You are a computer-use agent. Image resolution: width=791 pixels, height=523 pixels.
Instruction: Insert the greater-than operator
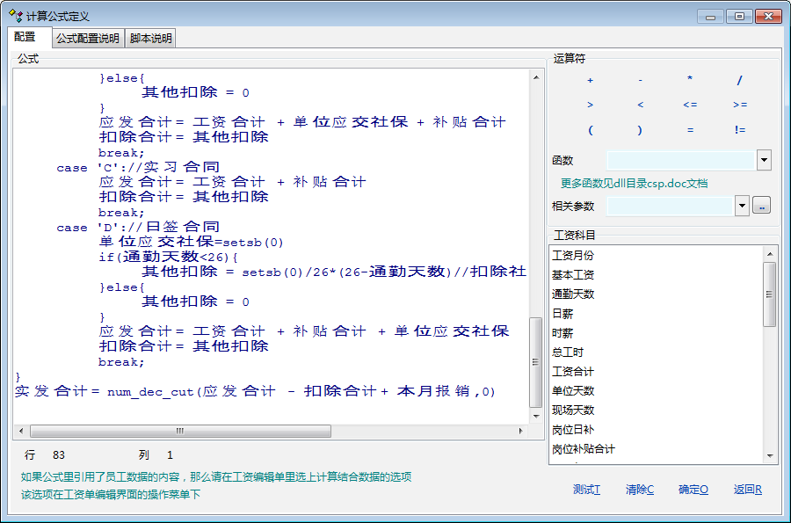[590, 105]
